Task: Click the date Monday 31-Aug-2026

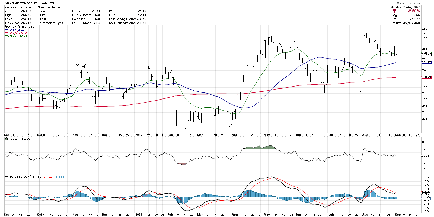Action: [x=405, y=7]
